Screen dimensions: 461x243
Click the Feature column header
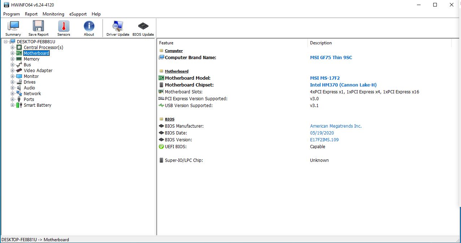pyautogui.click(x=232, y=43)
